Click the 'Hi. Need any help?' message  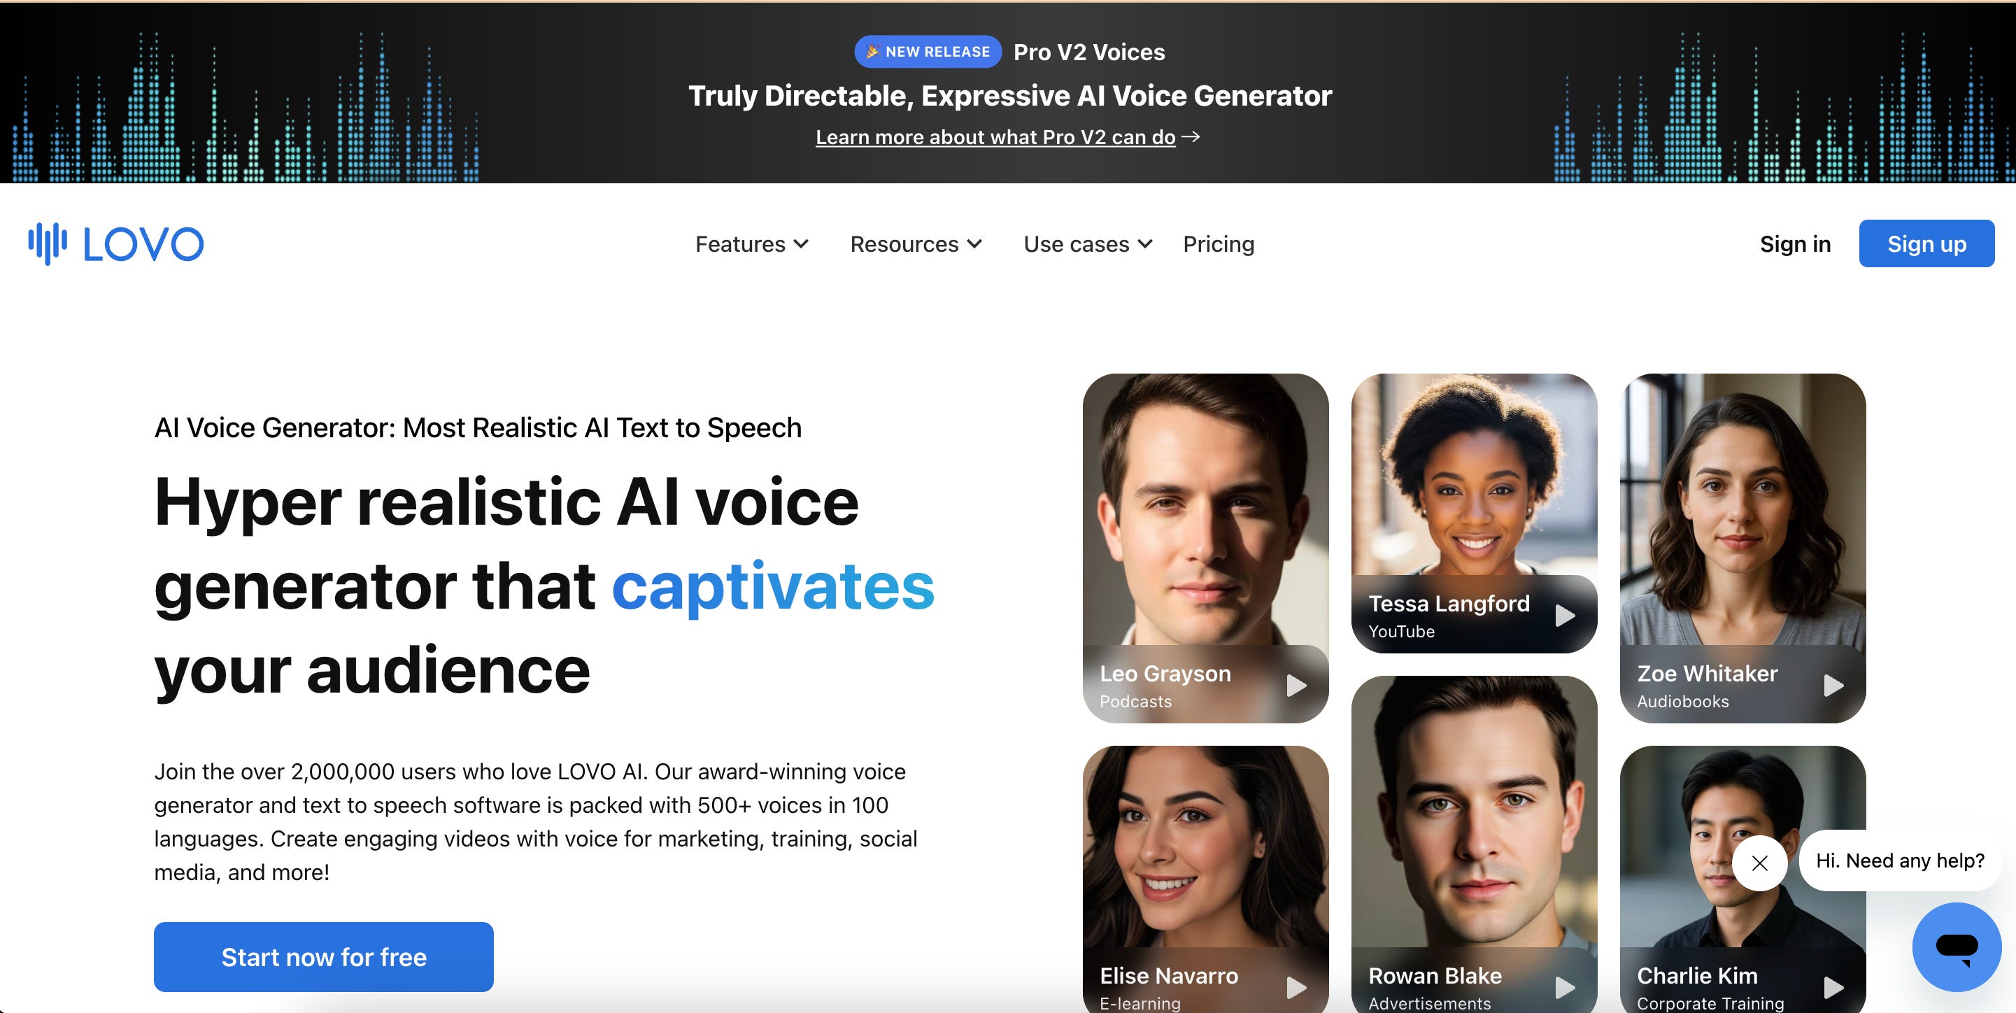[x=1899, y=860]
